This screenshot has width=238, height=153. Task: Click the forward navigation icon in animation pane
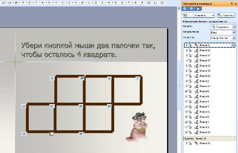pos(191,9)
